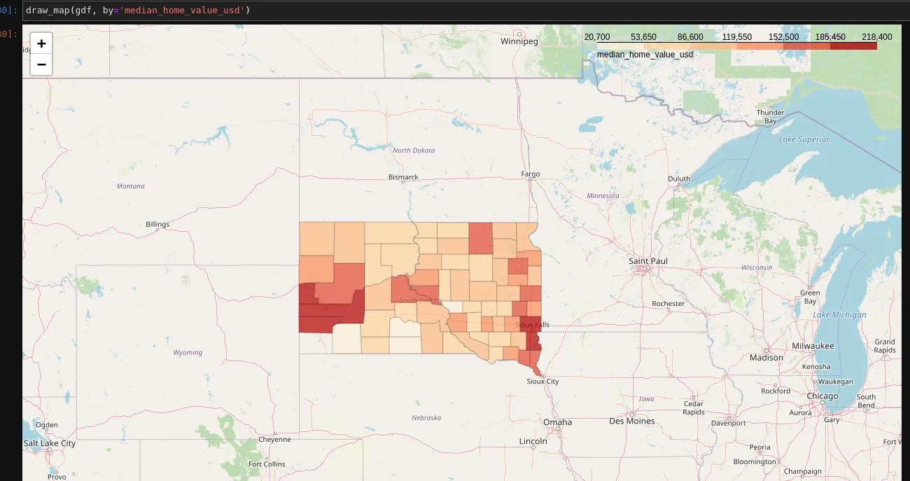910x481 pixels.
Task: Click the Wyoming state label
Action: 188,352
